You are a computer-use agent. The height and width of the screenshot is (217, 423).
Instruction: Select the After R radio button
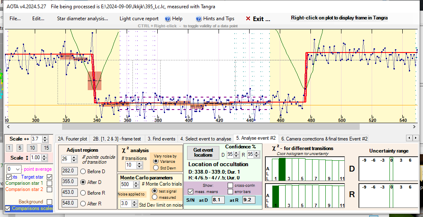click(x=83, y=204)
